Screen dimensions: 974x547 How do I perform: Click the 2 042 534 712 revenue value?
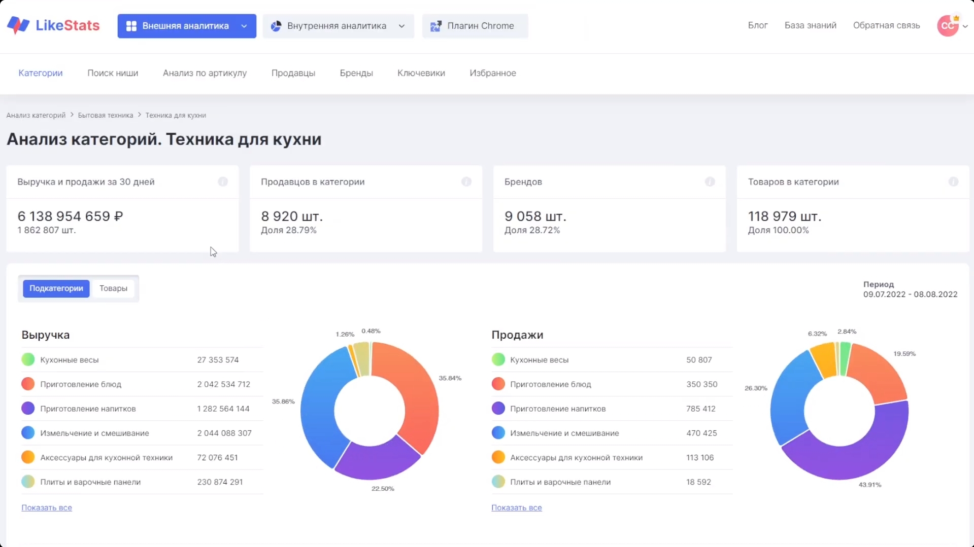tap(224, 384)
